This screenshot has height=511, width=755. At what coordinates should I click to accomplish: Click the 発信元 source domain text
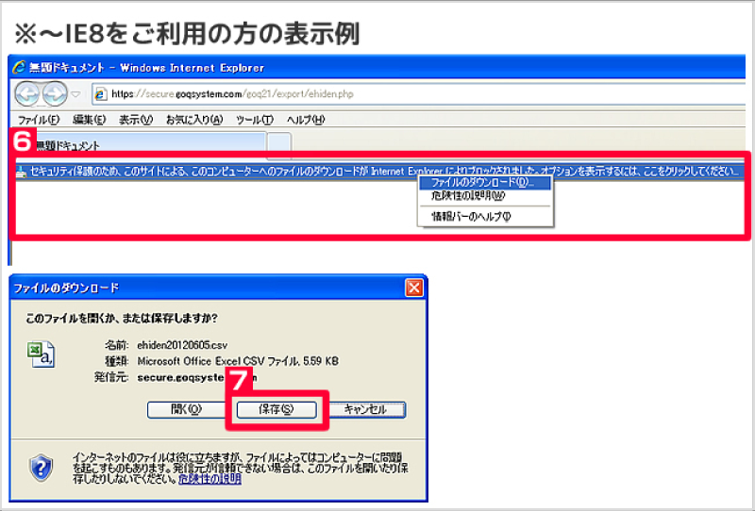pos(197,378)
